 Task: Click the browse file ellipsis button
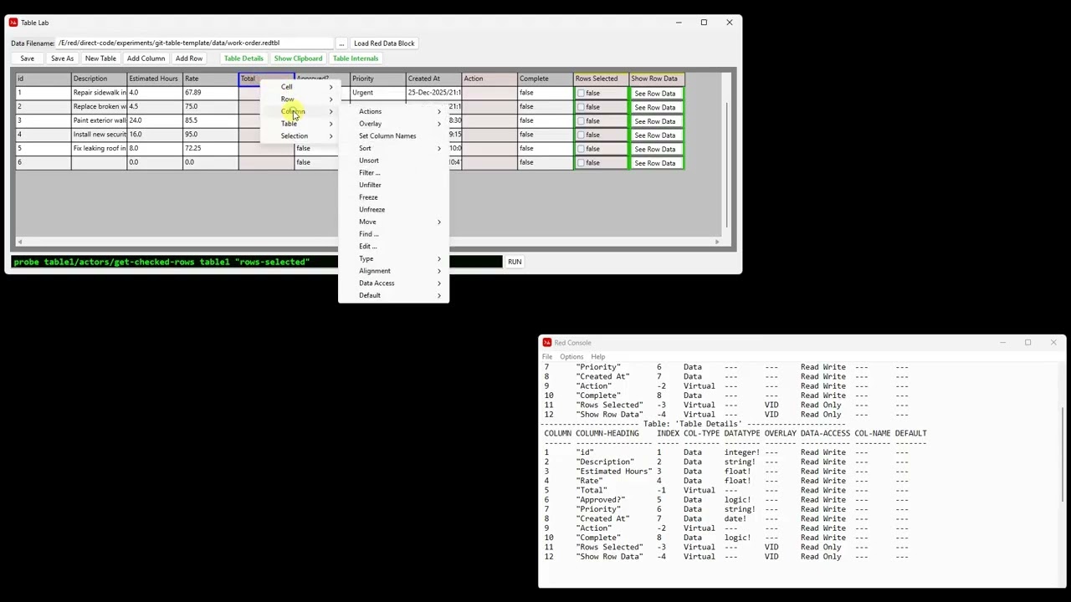pos(341,43)
